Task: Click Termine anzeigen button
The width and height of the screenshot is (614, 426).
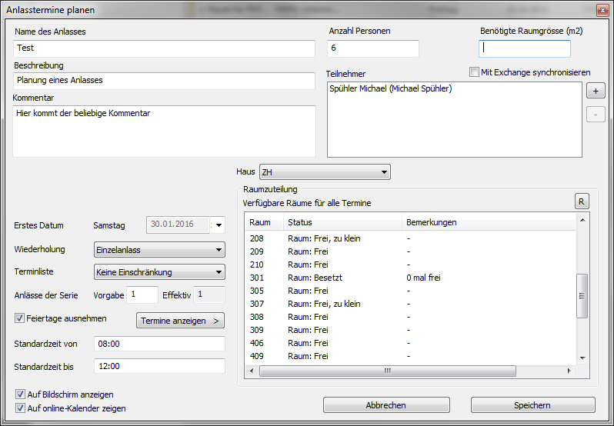Action: click(180, 321)
